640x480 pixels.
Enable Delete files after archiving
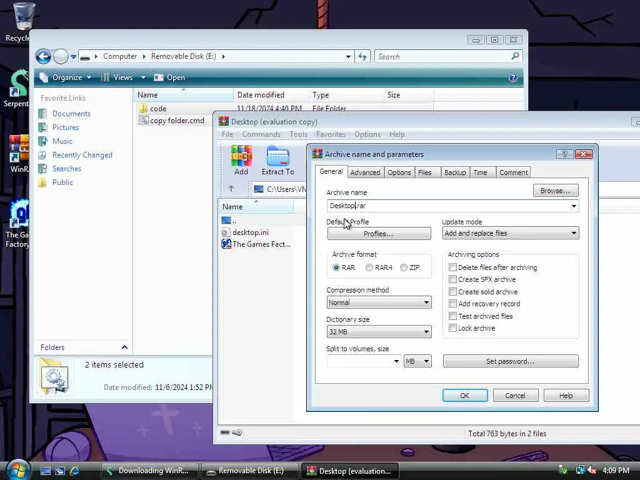tap(452, 267)
